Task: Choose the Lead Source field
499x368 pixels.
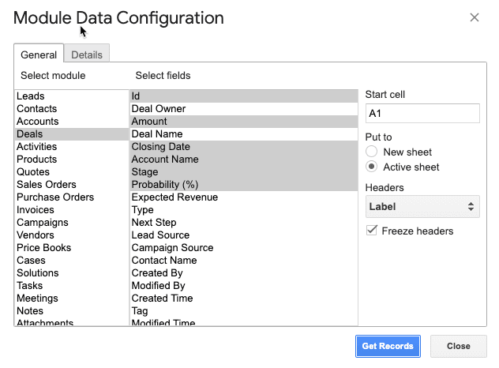Action: pyautogui.click(x=244, y=235)
